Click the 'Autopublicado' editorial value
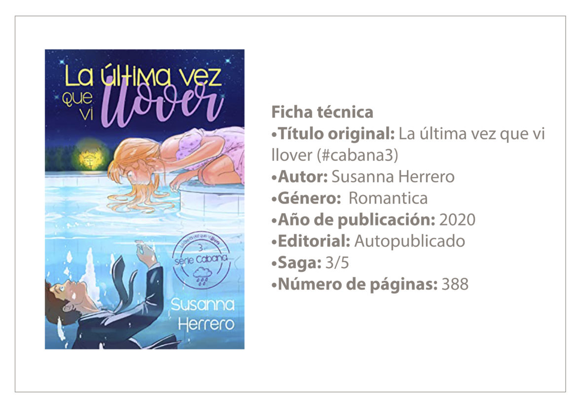The height and width of the screenshot is (408, 577). (409, 241)
